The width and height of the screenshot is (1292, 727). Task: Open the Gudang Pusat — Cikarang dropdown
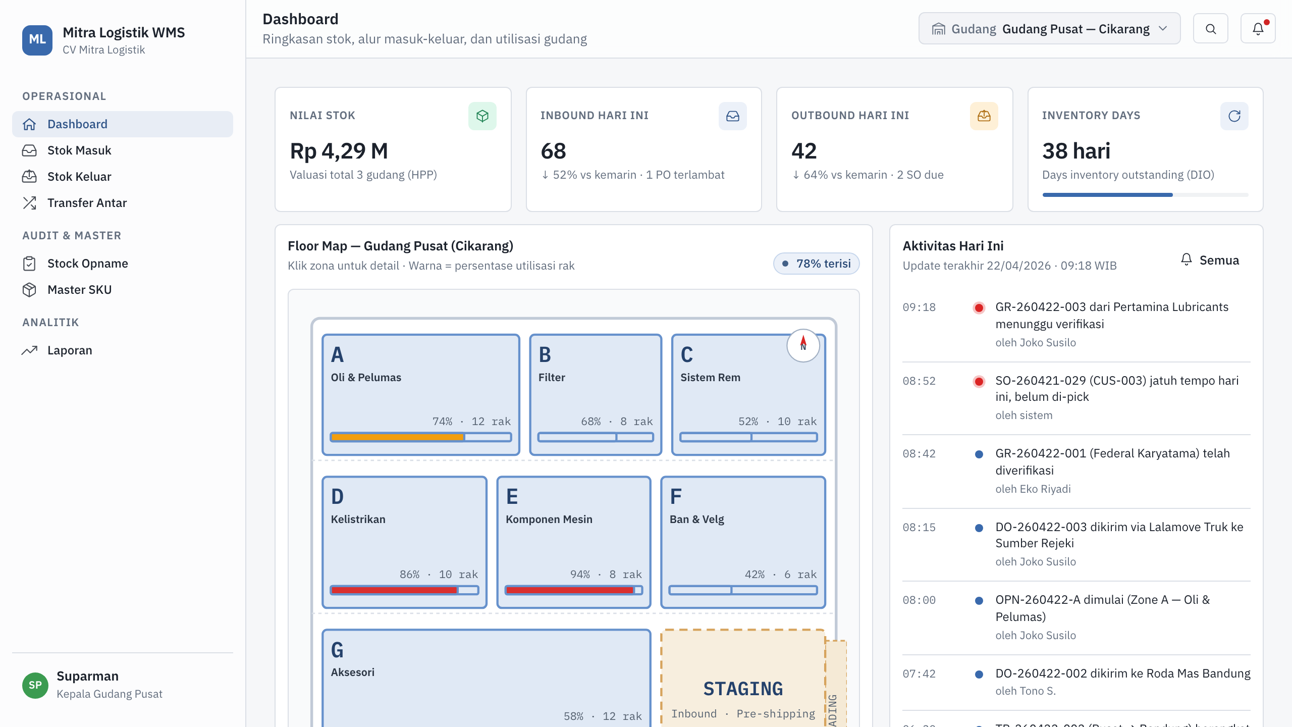[x=1049, y=29]
